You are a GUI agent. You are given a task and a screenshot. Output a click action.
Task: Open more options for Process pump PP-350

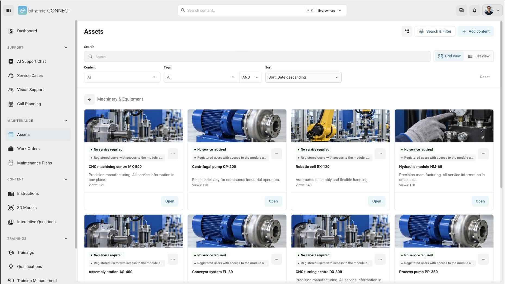[x=483, y=259]
